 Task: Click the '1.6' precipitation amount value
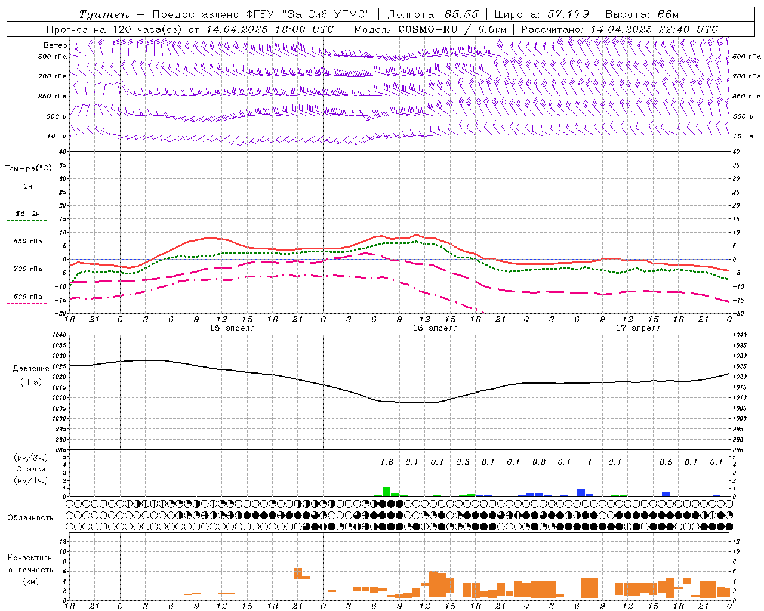(x=387, y=462)
